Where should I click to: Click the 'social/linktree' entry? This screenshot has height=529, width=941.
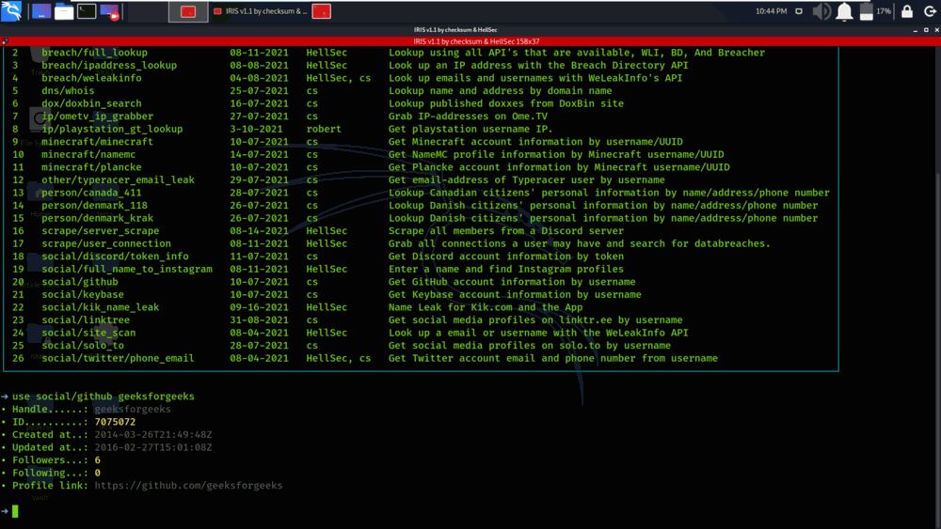click(86, 319)
